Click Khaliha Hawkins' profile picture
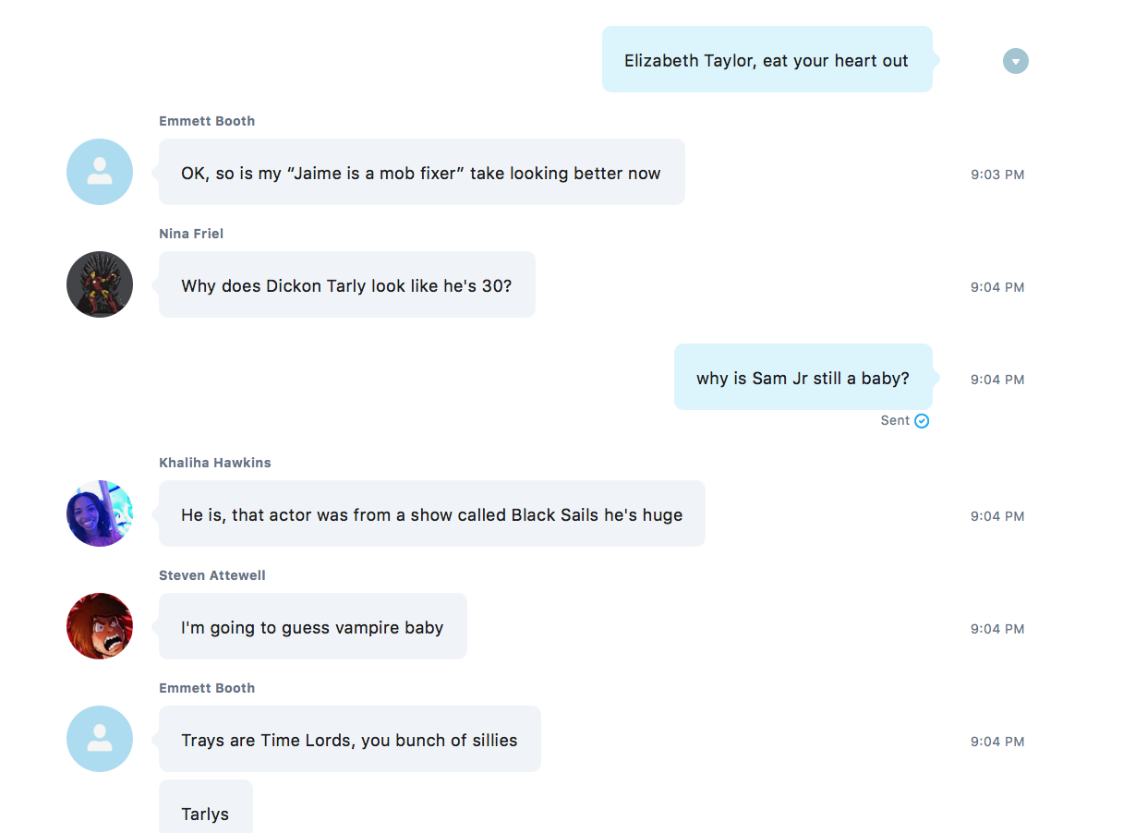 [x=100, y=513]
